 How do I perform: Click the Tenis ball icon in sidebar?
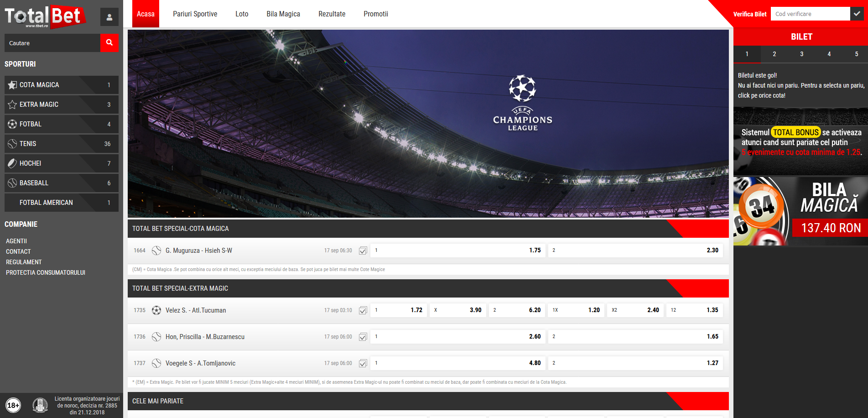point(12,144)
